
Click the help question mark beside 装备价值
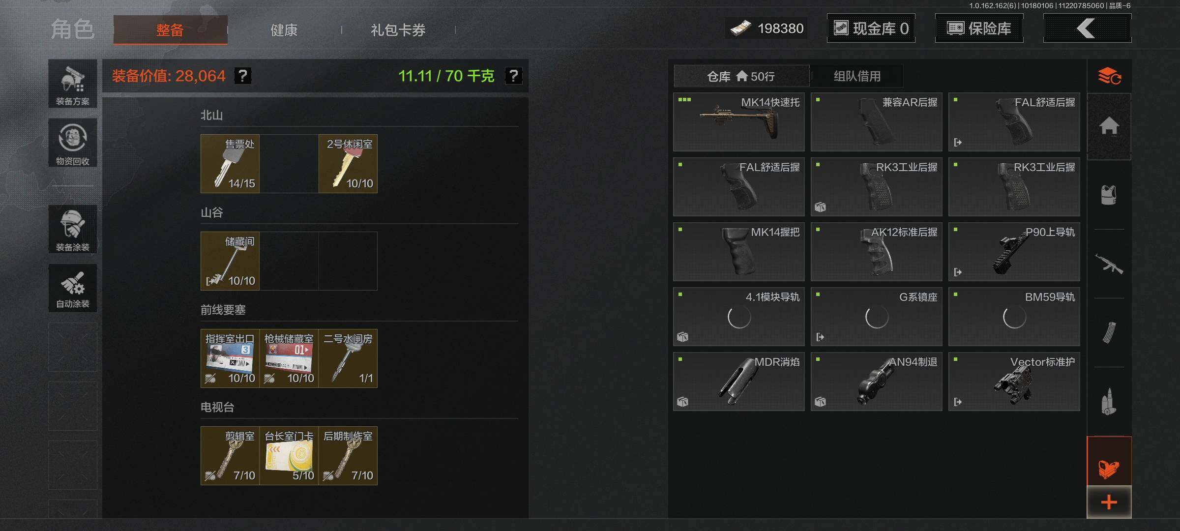[x=243, y=76]
